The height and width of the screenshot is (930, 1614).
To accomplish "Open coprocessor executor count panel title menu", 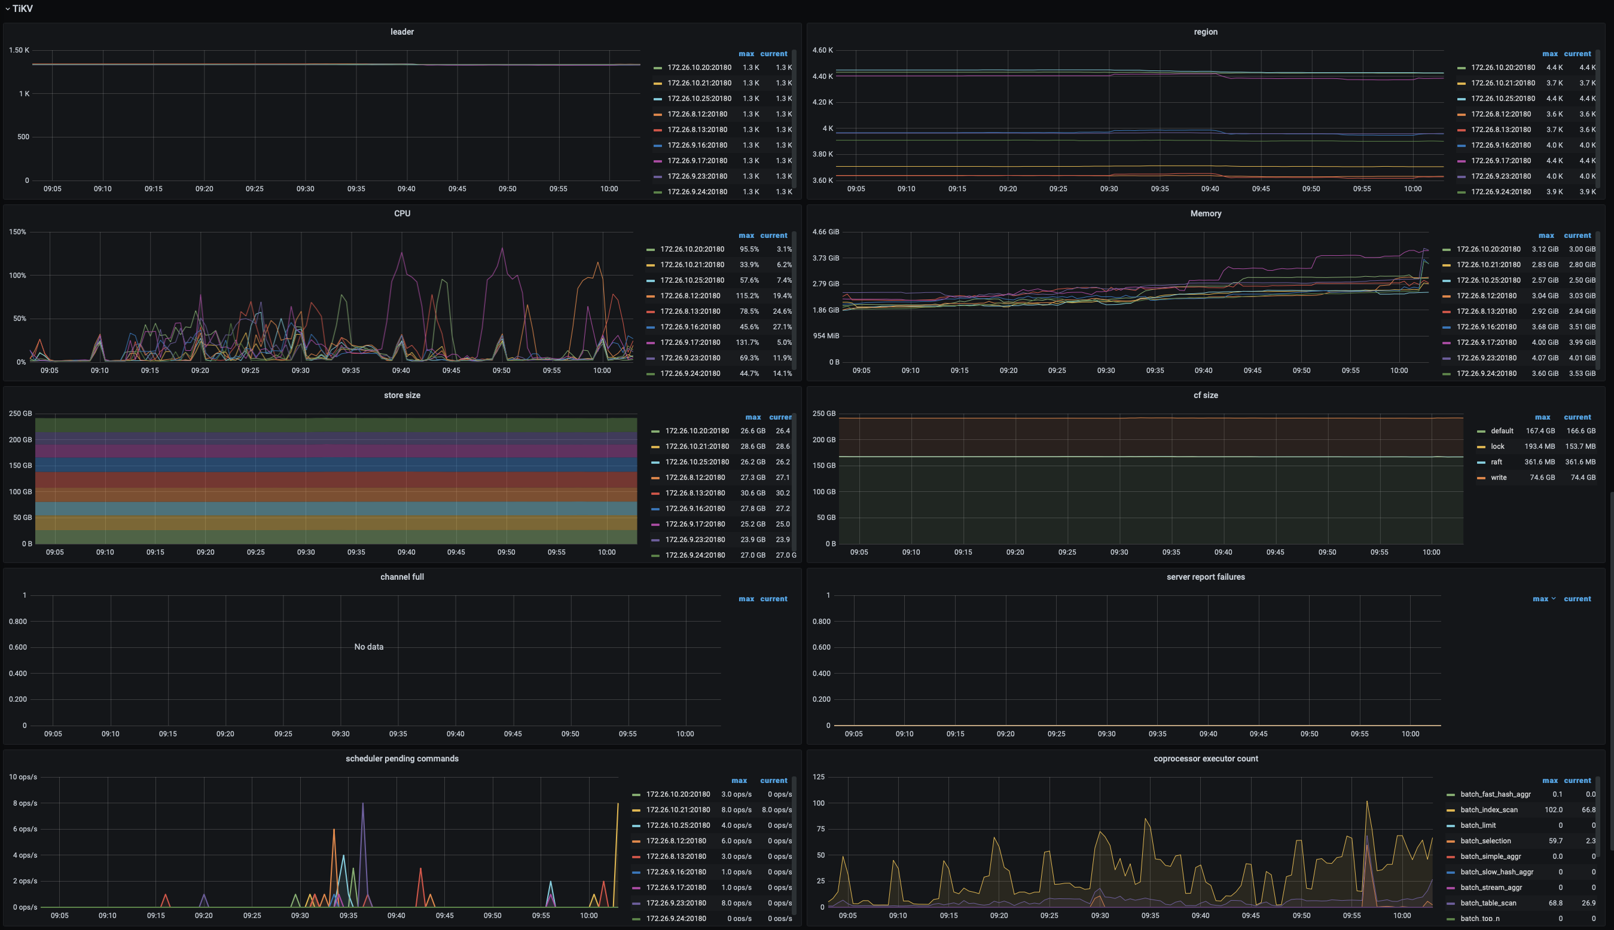I will 1205,759.
